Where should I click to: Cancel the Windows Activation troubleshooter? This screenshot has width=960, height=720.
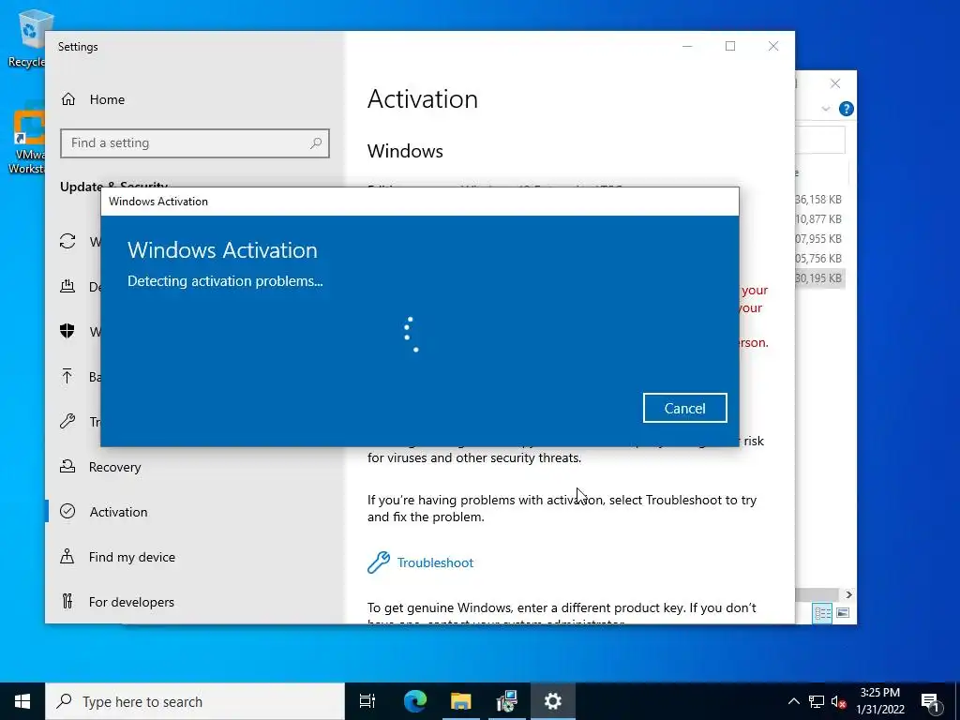coord(684,408)
